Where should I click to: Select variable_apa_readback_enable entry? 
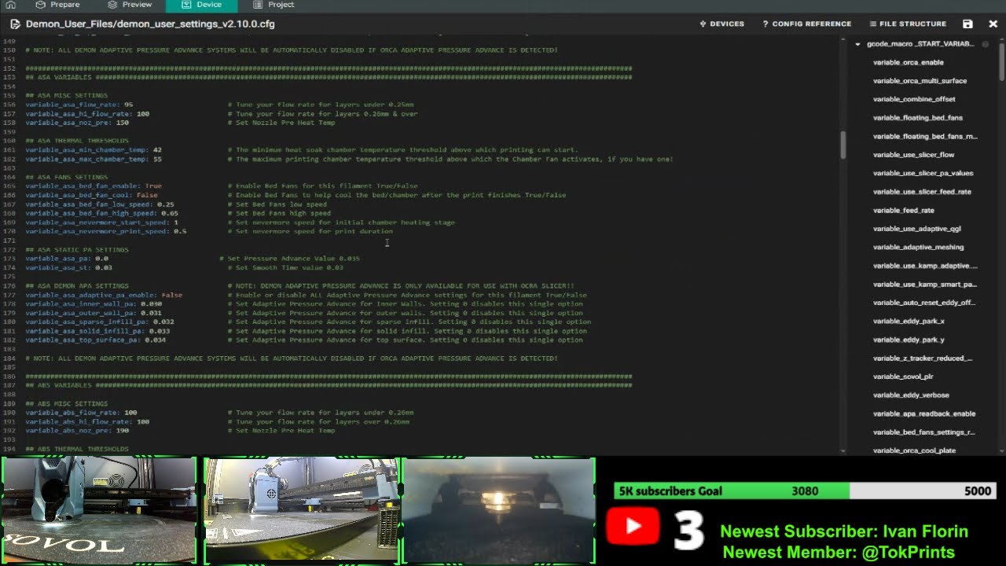[x=924, y=413]
